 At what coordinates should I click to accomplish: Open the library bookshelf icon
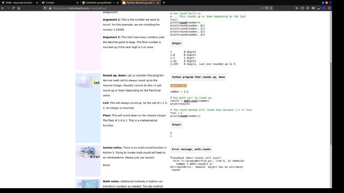pyautogui.click(x=297, y=8)
